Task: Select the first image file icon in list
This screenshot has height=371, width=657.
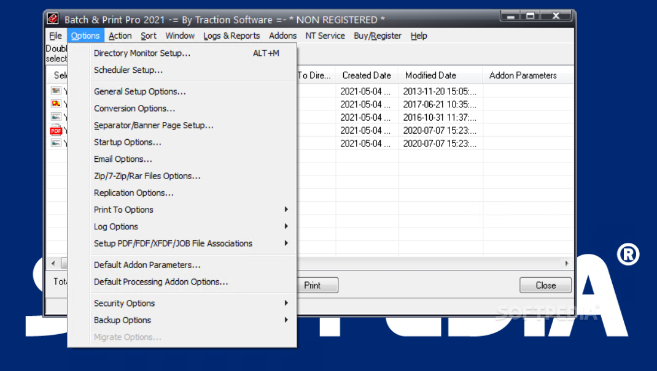Action: click(56, 90)
